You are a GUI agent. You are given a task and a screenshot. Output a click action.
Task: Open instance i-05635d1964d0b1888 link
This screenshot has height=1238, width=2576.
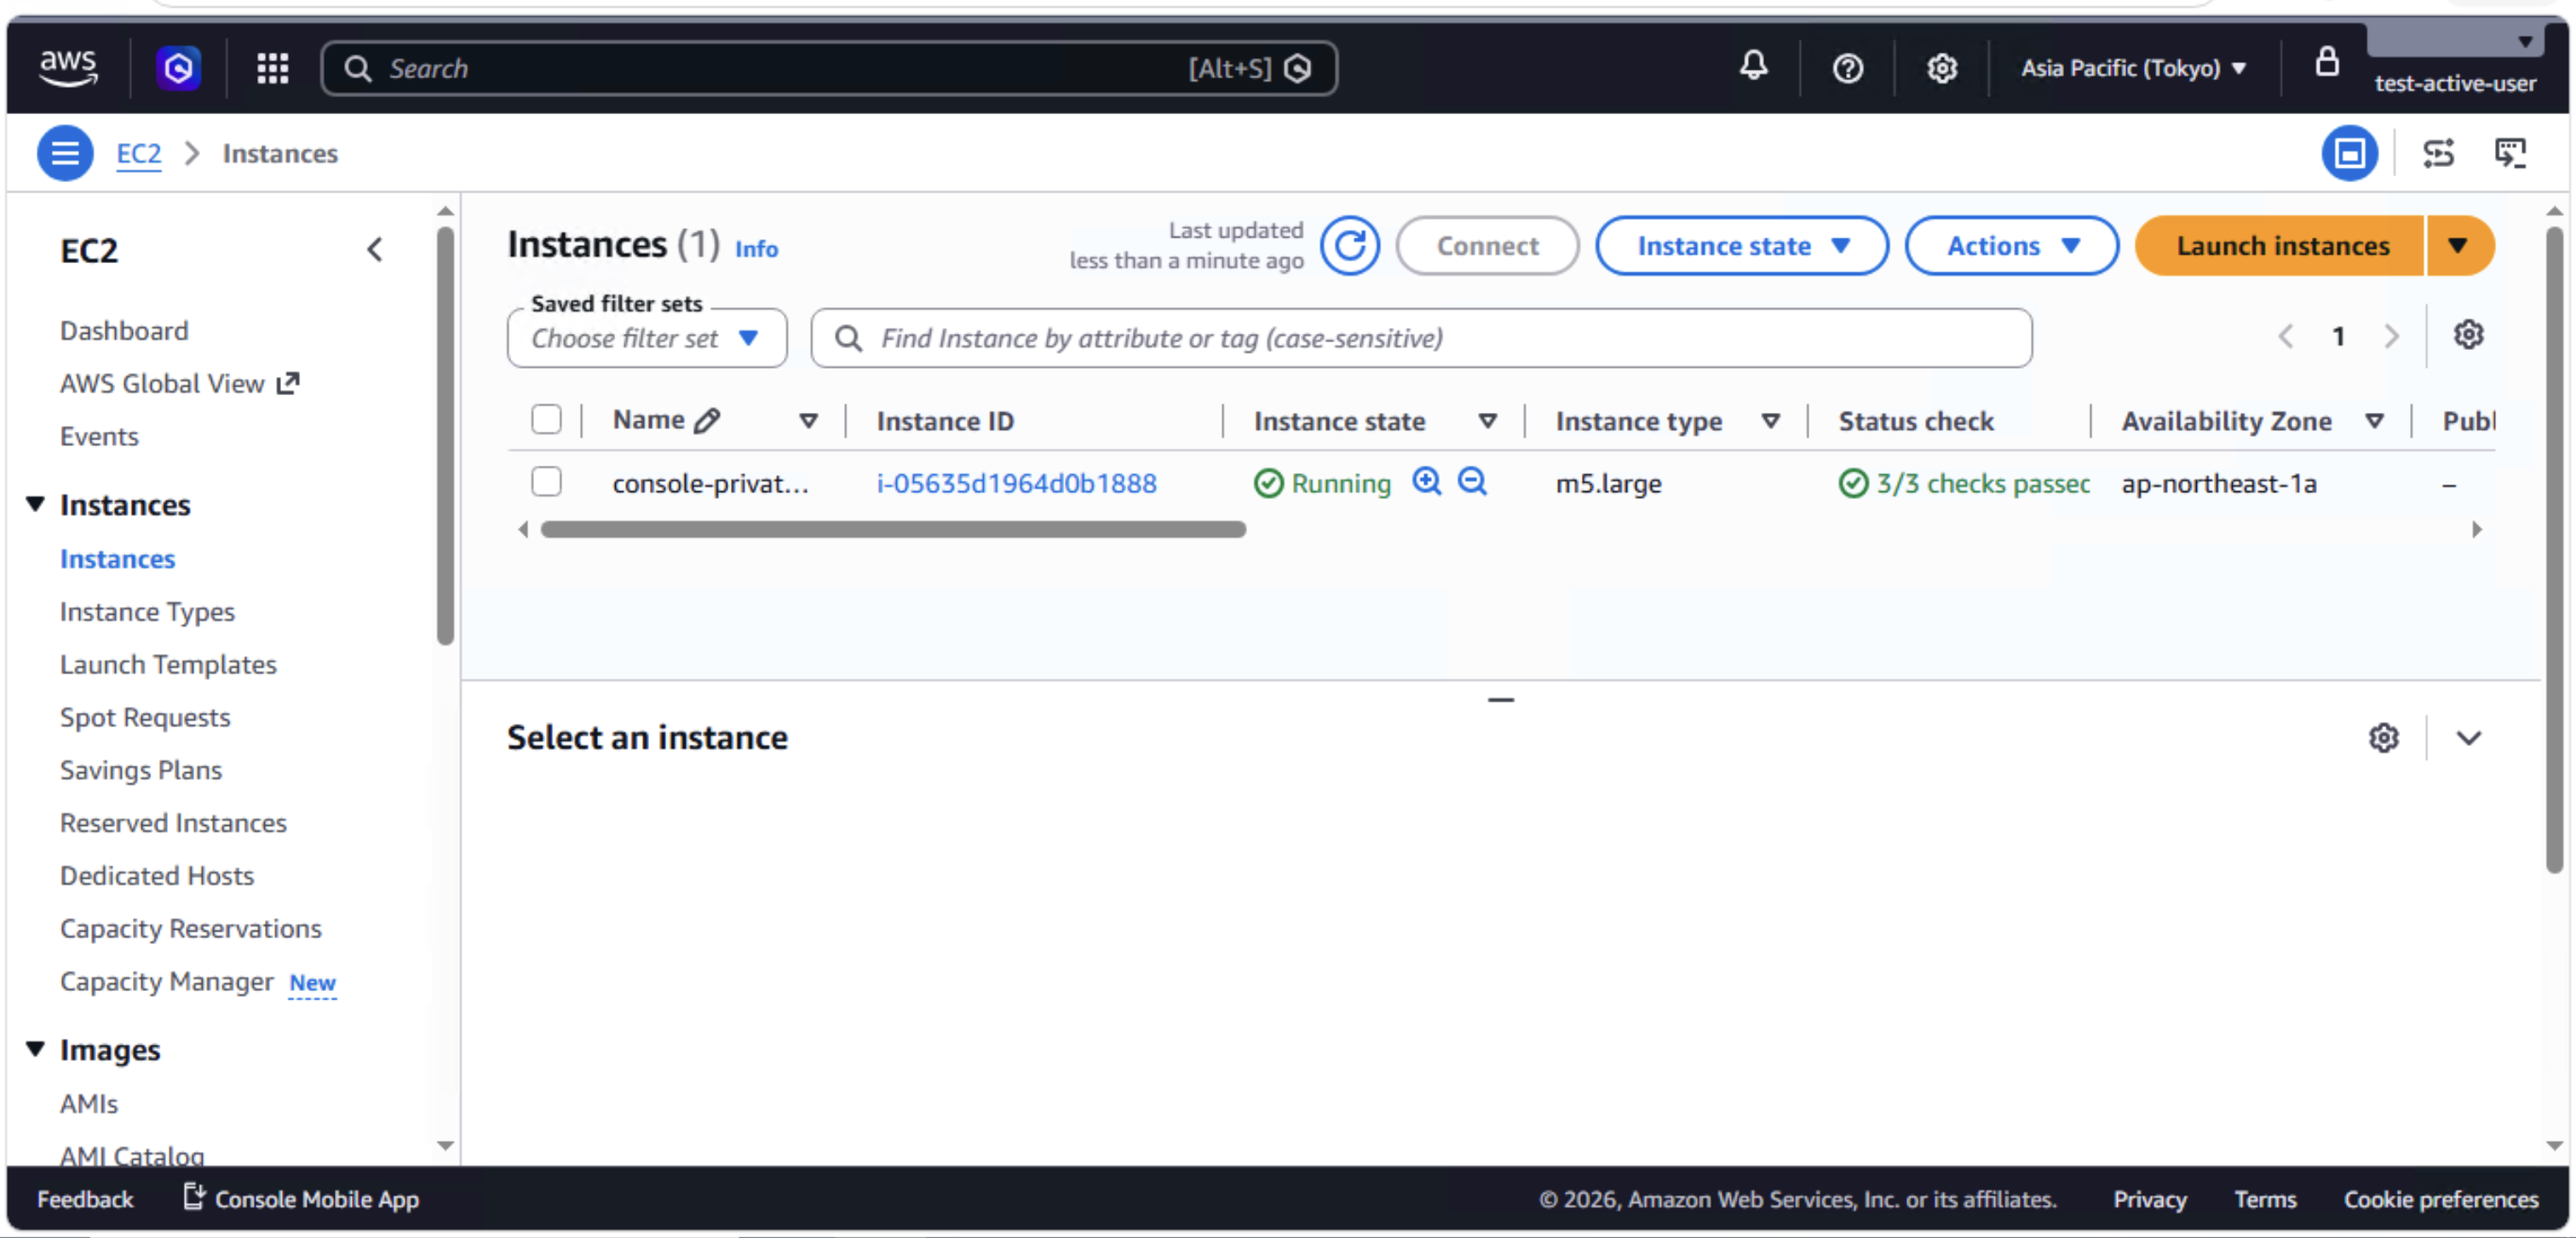(x=1016, y=483)
